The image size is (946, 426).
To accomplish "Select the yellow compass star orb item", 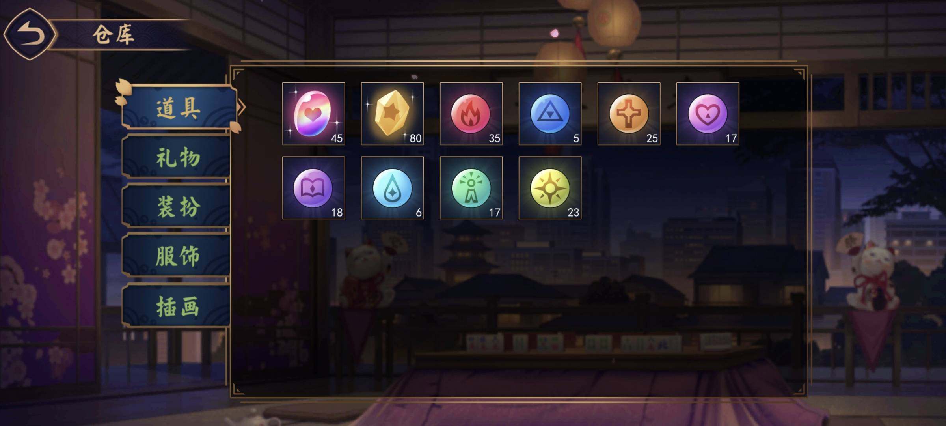I will 550,188.
